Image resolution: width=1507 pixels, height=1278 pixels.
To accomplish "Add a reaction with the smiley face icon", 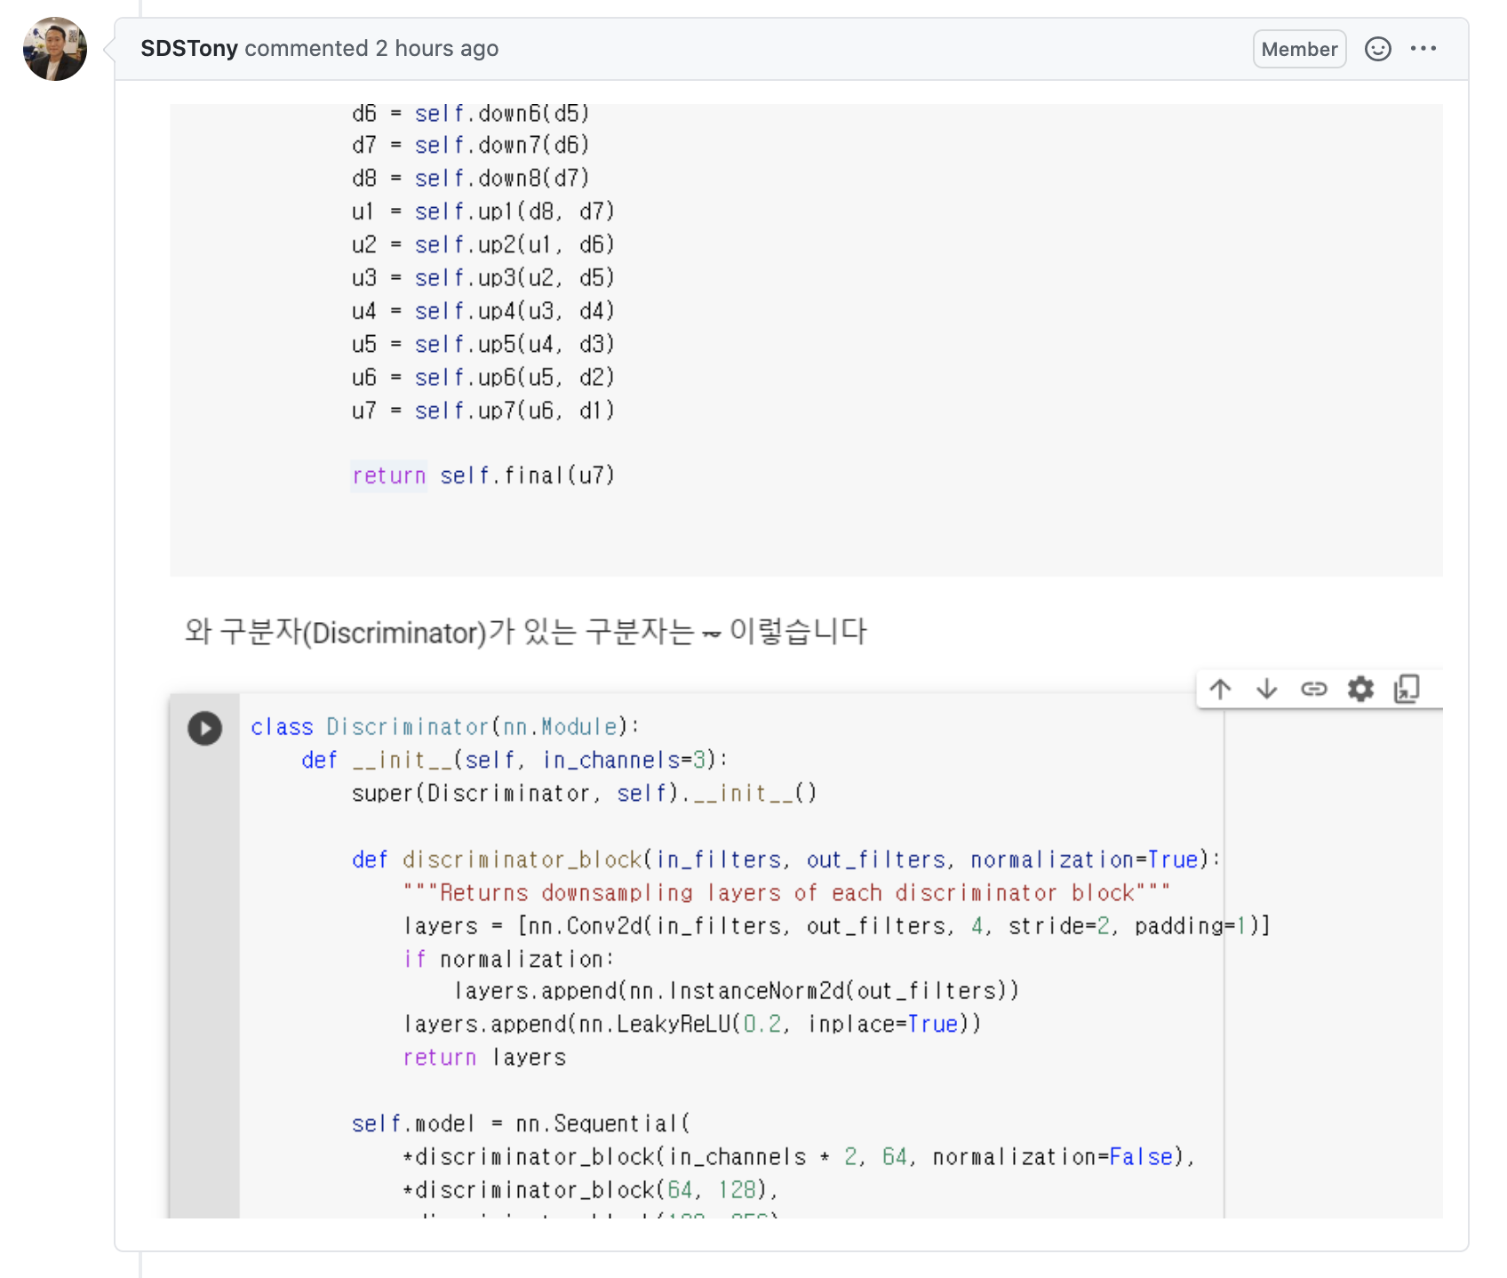I will (1378, 49).
